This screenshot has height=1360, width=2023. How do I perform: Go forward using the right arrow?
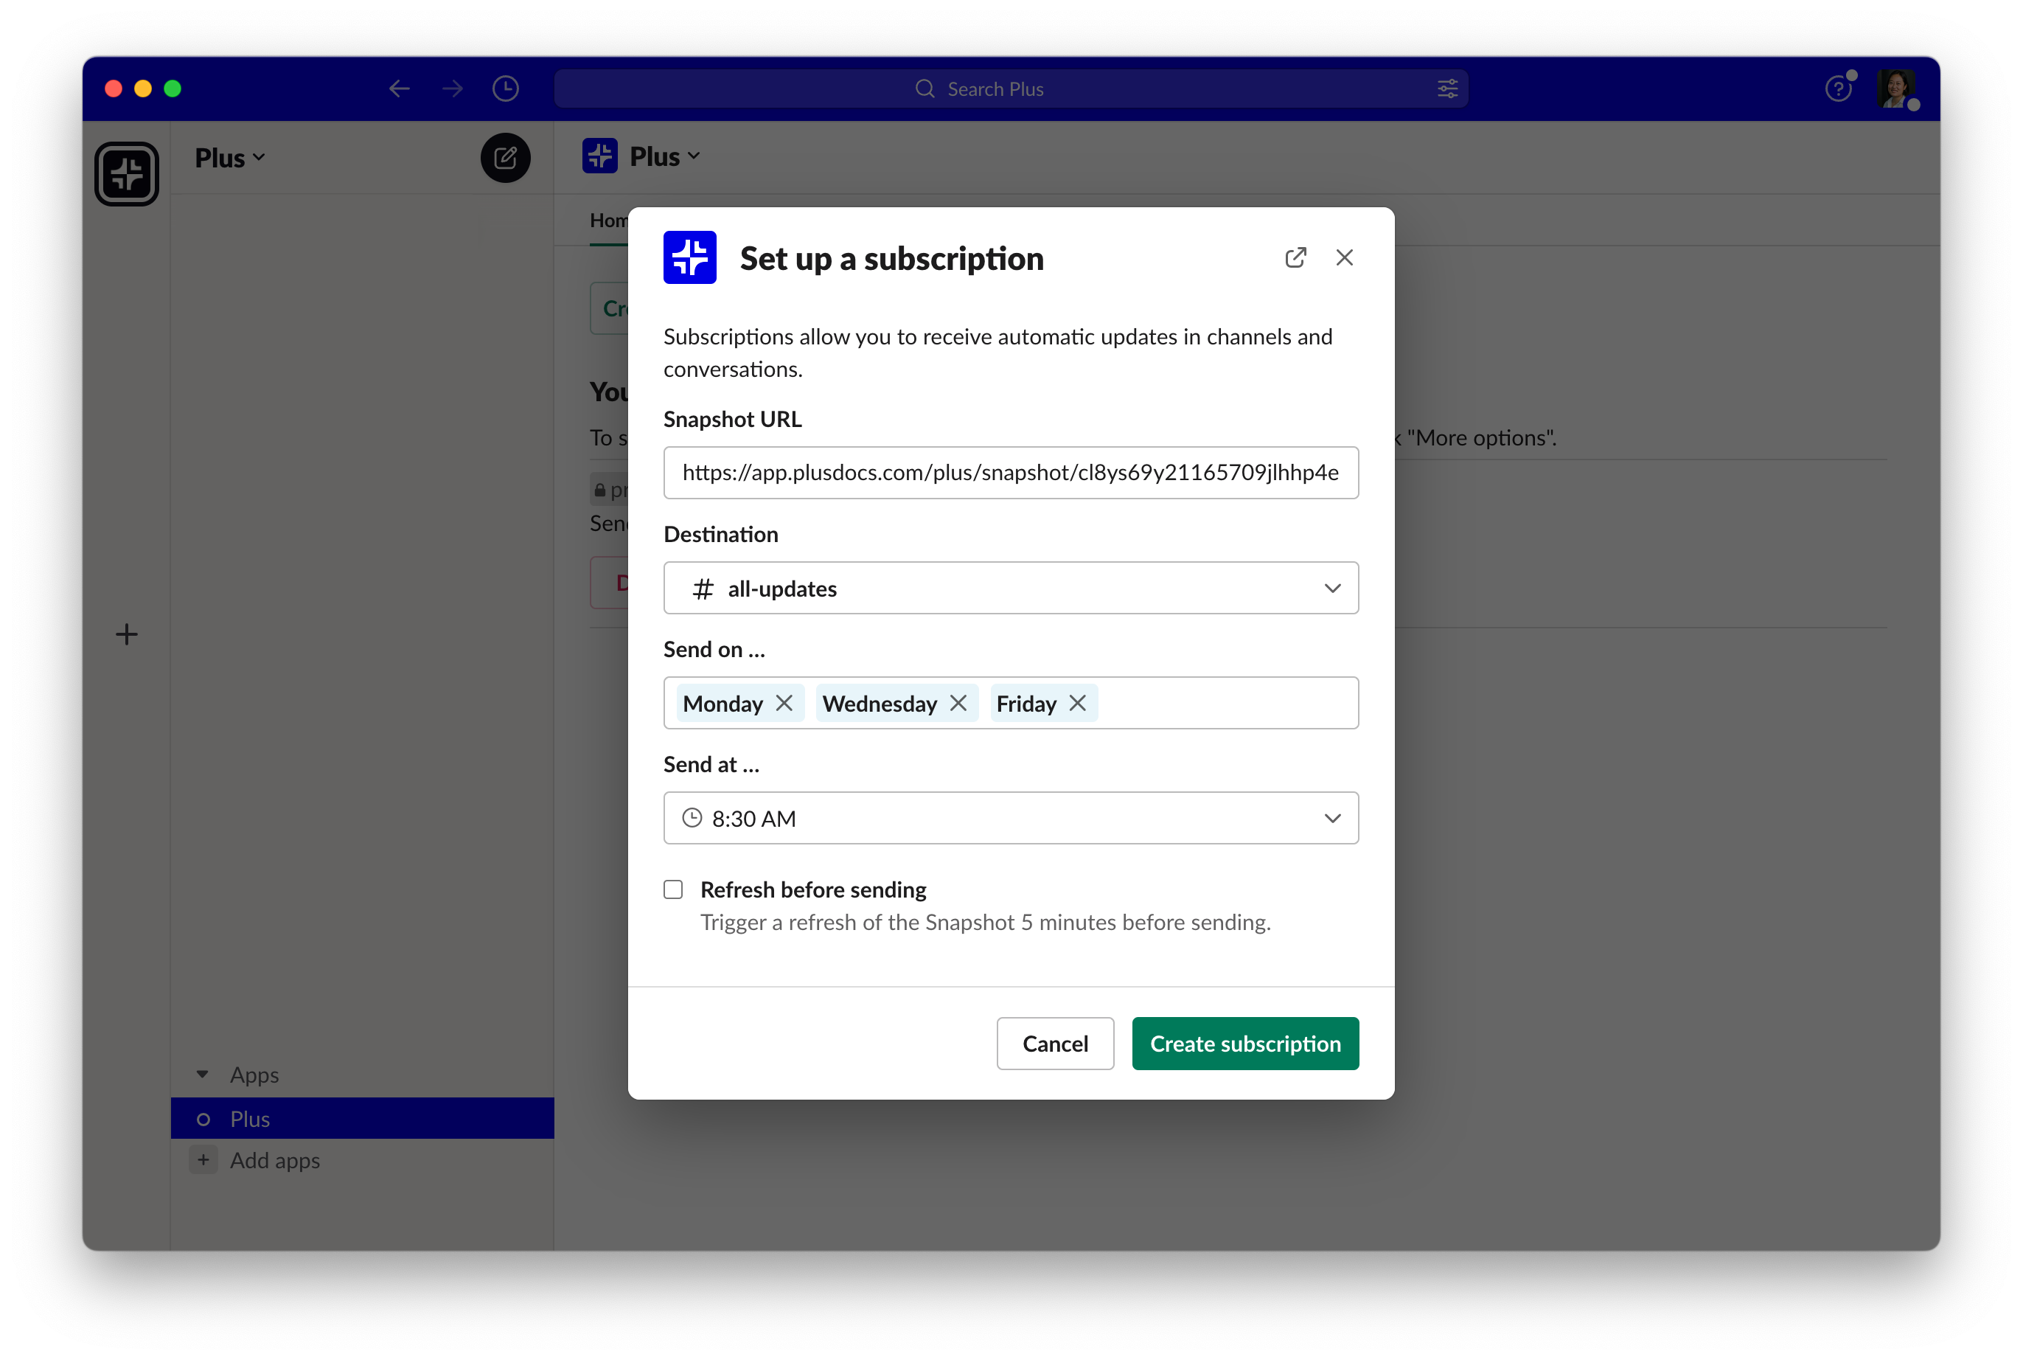(453, 89)
